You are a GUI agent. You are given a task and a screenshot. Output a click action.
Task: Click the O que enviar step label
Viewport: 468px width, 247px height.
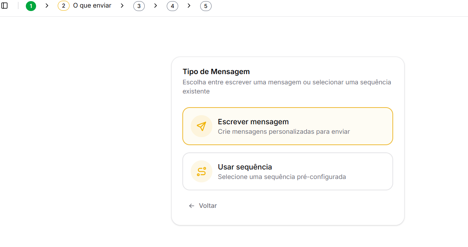coord(92,6)
